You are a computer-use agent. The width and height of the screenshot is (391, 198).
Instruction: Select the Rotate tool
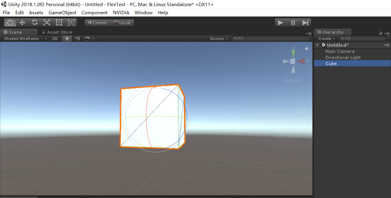34,22
